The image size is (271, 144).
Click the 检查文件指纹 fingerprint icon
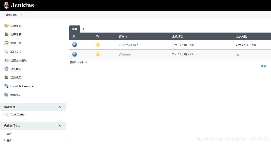[x=6, y=60]
